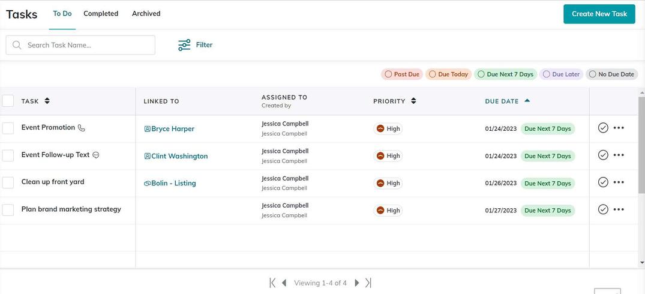Click Create New Task button
The width and height of the screenshot is (645, 294).
click(x=599, y=14)
